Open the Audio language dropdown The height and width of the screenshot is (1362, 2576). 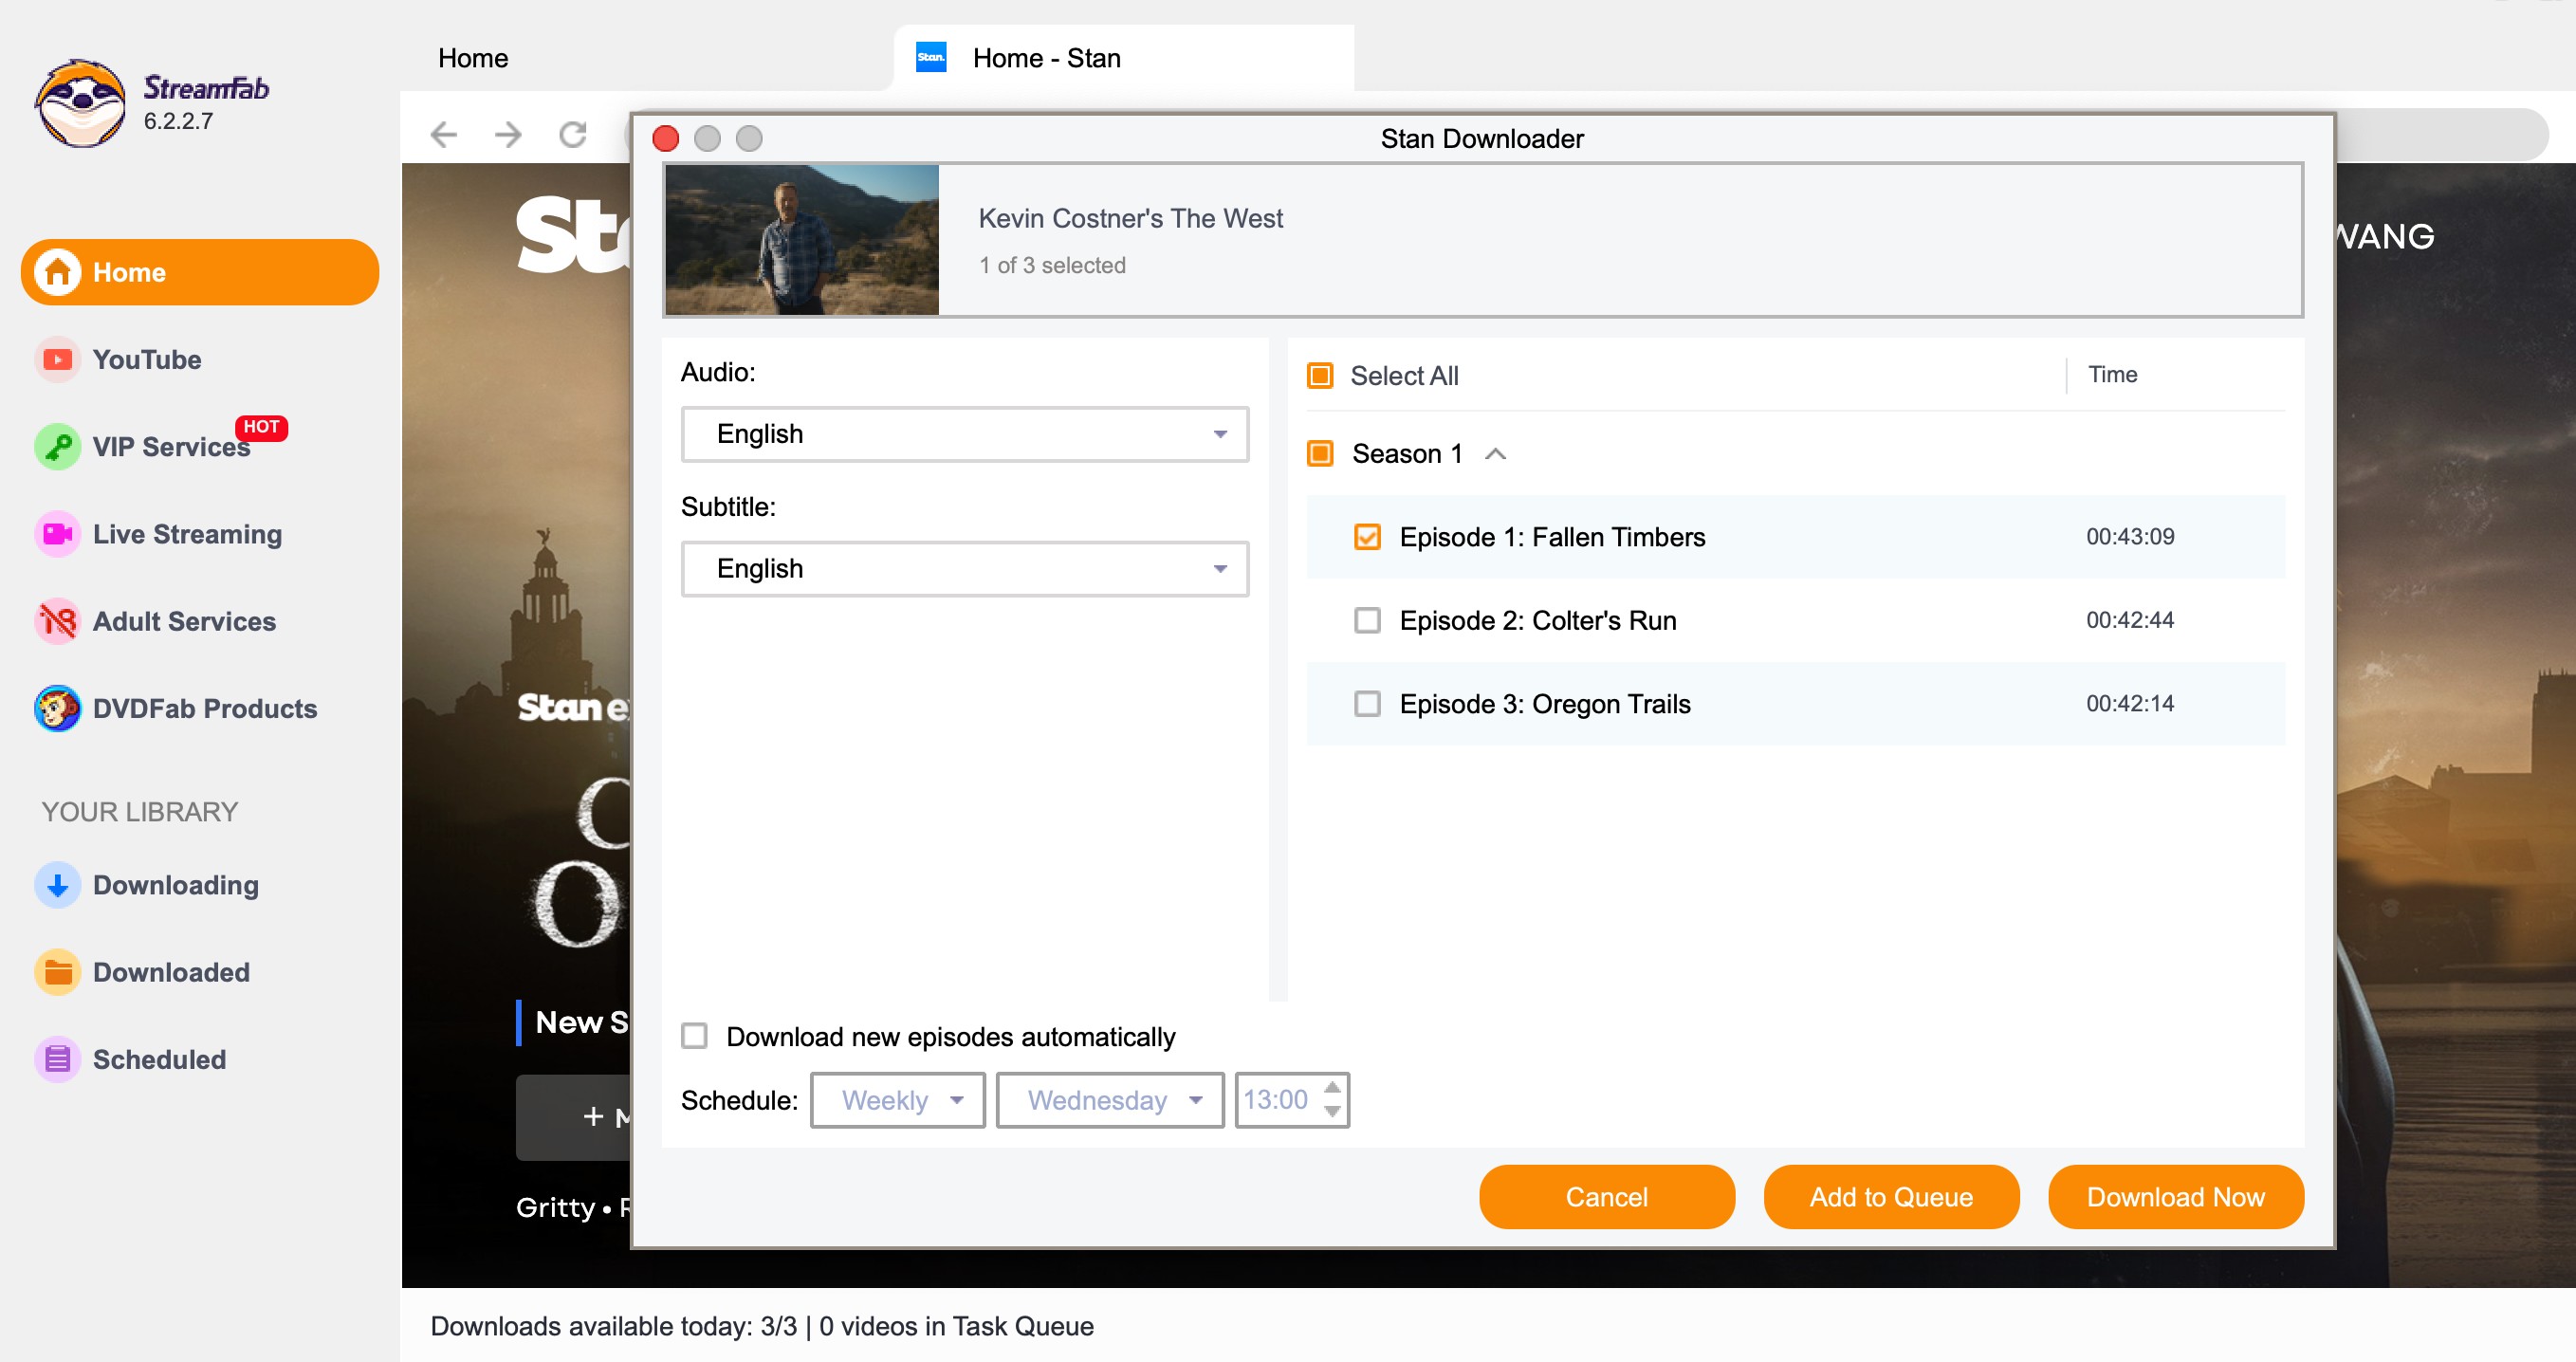[x=965, y=434]
